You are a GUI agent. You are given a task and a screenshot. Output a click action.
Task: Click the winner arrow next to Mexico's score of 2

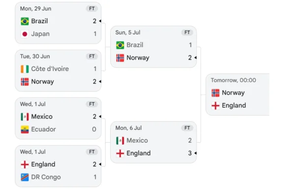point(100,117)
